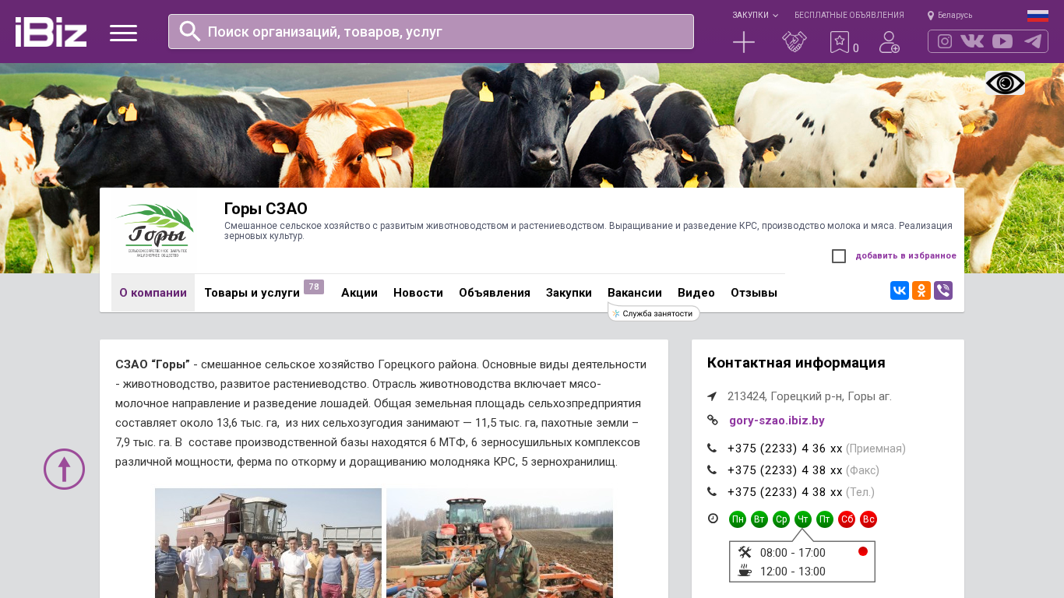Open the Отзывы tab
Viewport: 1064px width, 598px height.
coord(754,293)
